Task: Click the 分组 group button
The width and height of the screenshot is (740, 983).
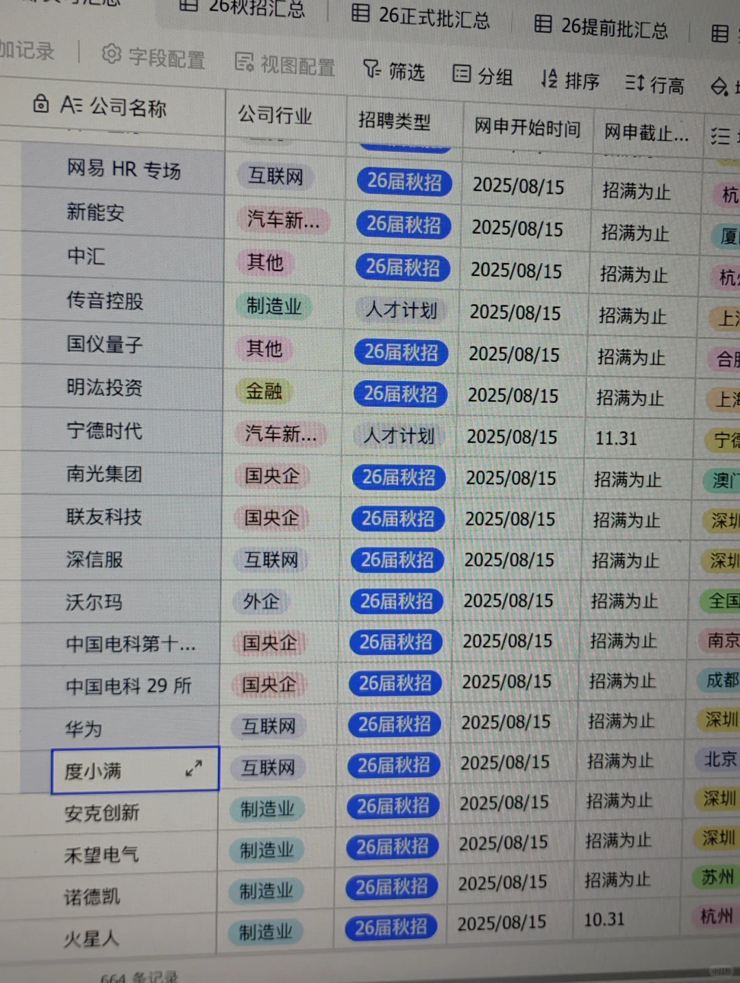Action: (x=483, y=75)
